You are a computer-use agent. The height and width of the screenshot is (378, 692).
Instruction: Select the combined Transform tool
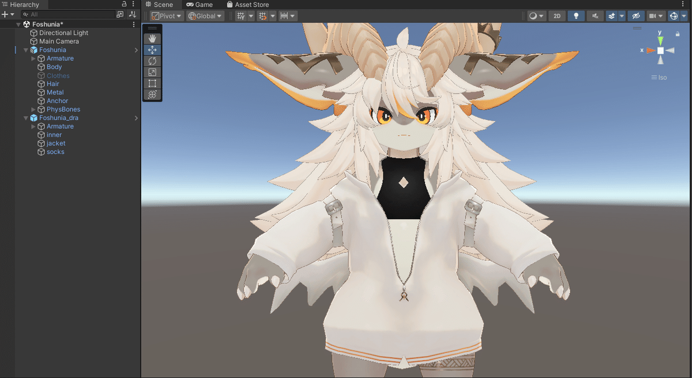click(152, 95)
